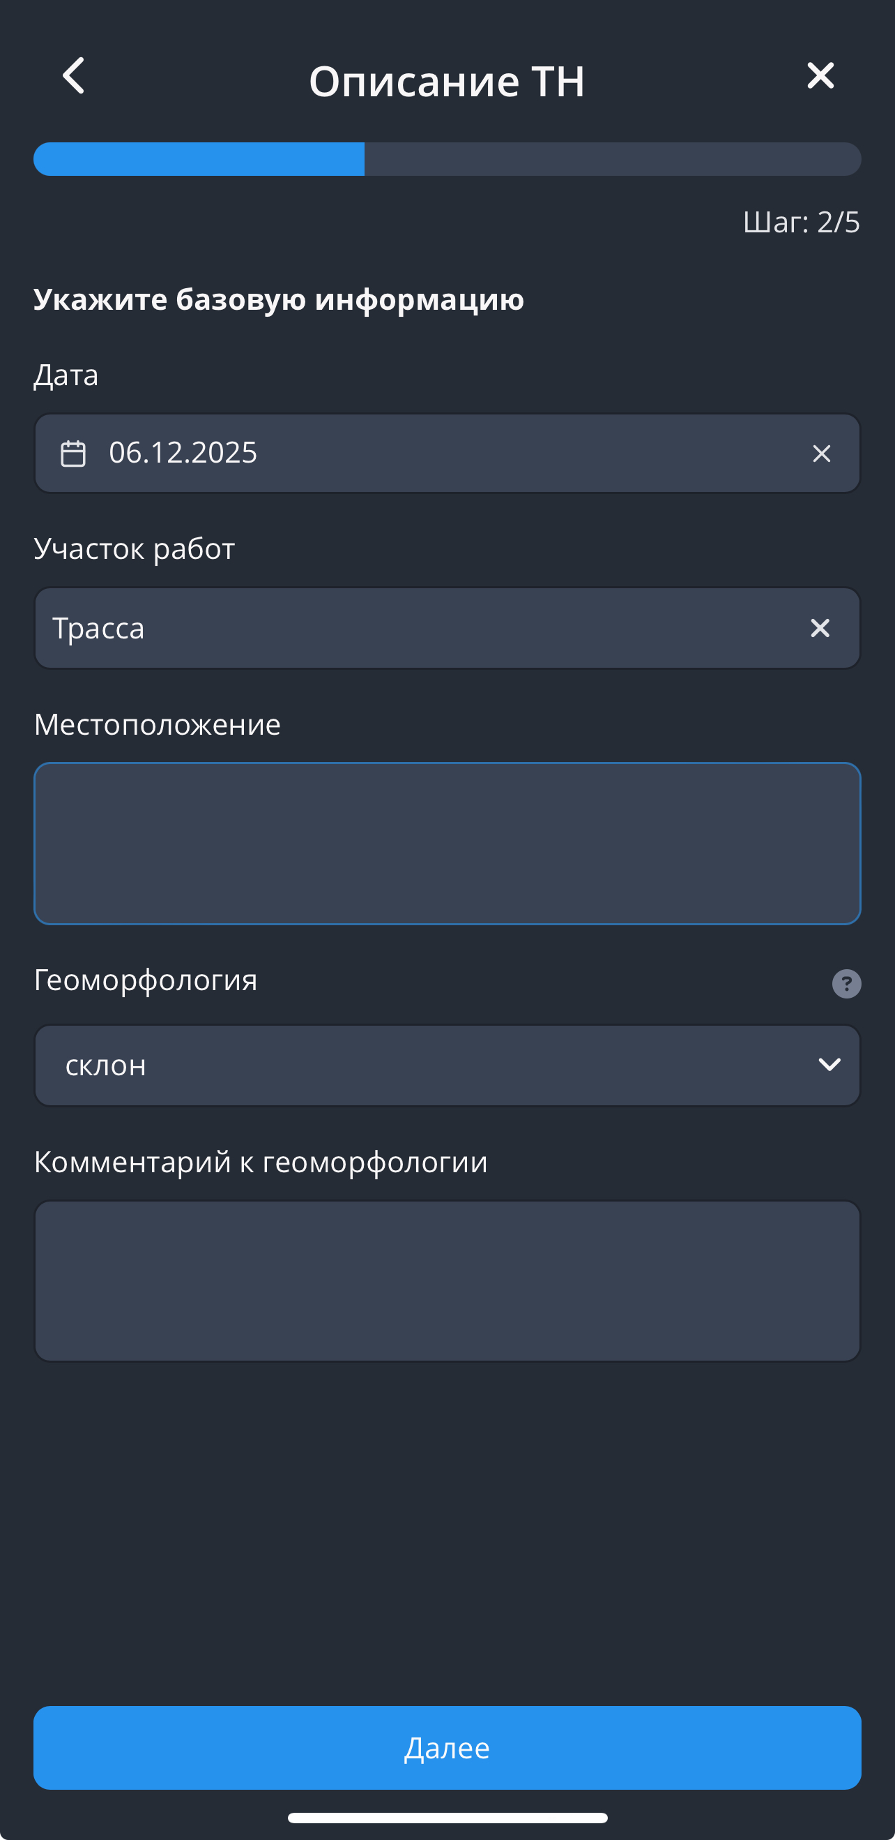The width and height of the screenshot is (895, 1840).
Task: Close the Описание ТН form
Action: point(820,76)
